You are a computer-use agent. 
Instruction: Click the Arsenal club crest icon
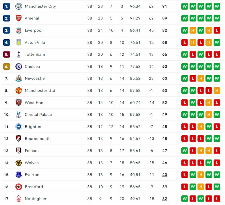click(x=19, y=18)
